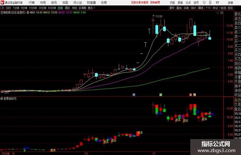The width and height of the screenshot is (241, 155).
Task: Add to 自选 watchlist
Action: [x=223, y=8]
